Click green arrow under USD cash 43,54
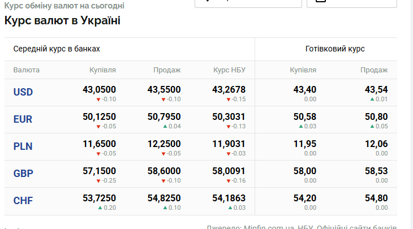Screen dimensions: 413x229 point(372,100)
